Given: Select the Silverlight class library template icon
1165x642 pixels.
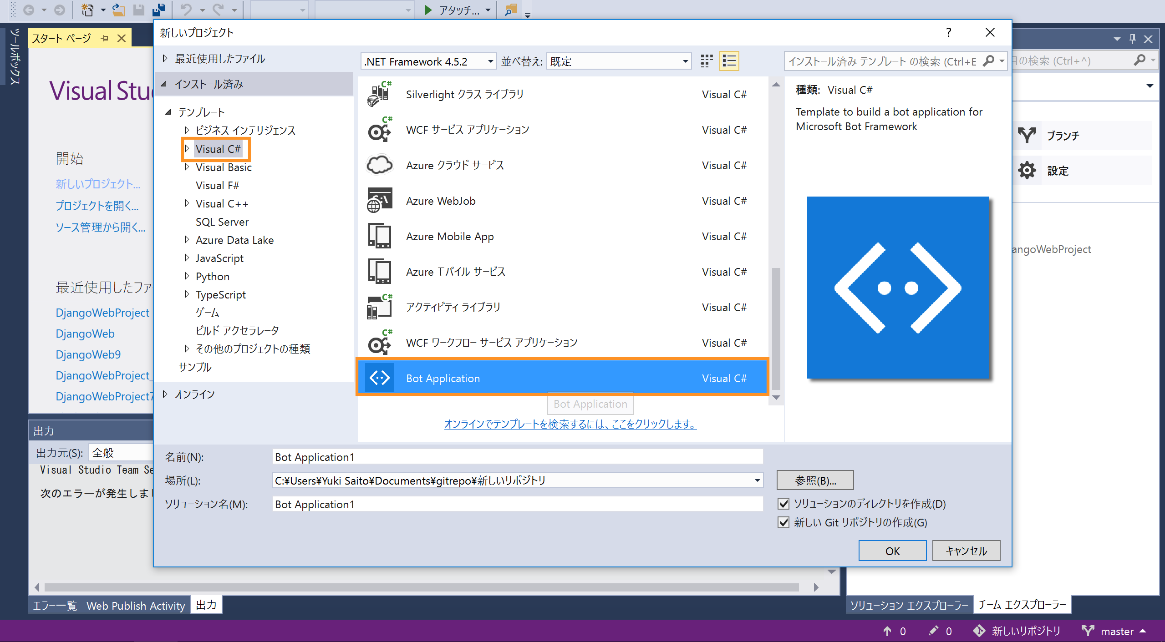Looking at the screenshot, I should (380, 94).
